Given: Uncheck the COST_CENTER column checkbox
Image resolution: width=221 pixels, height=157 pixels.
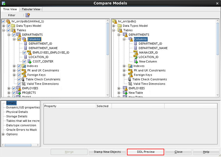Looking at the screenshot, I should (24, 62).
